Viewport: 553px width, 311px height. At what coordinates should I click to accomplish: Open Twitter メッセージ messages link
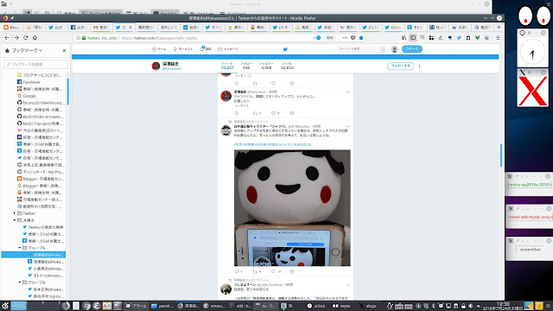[x=228, y=49]
